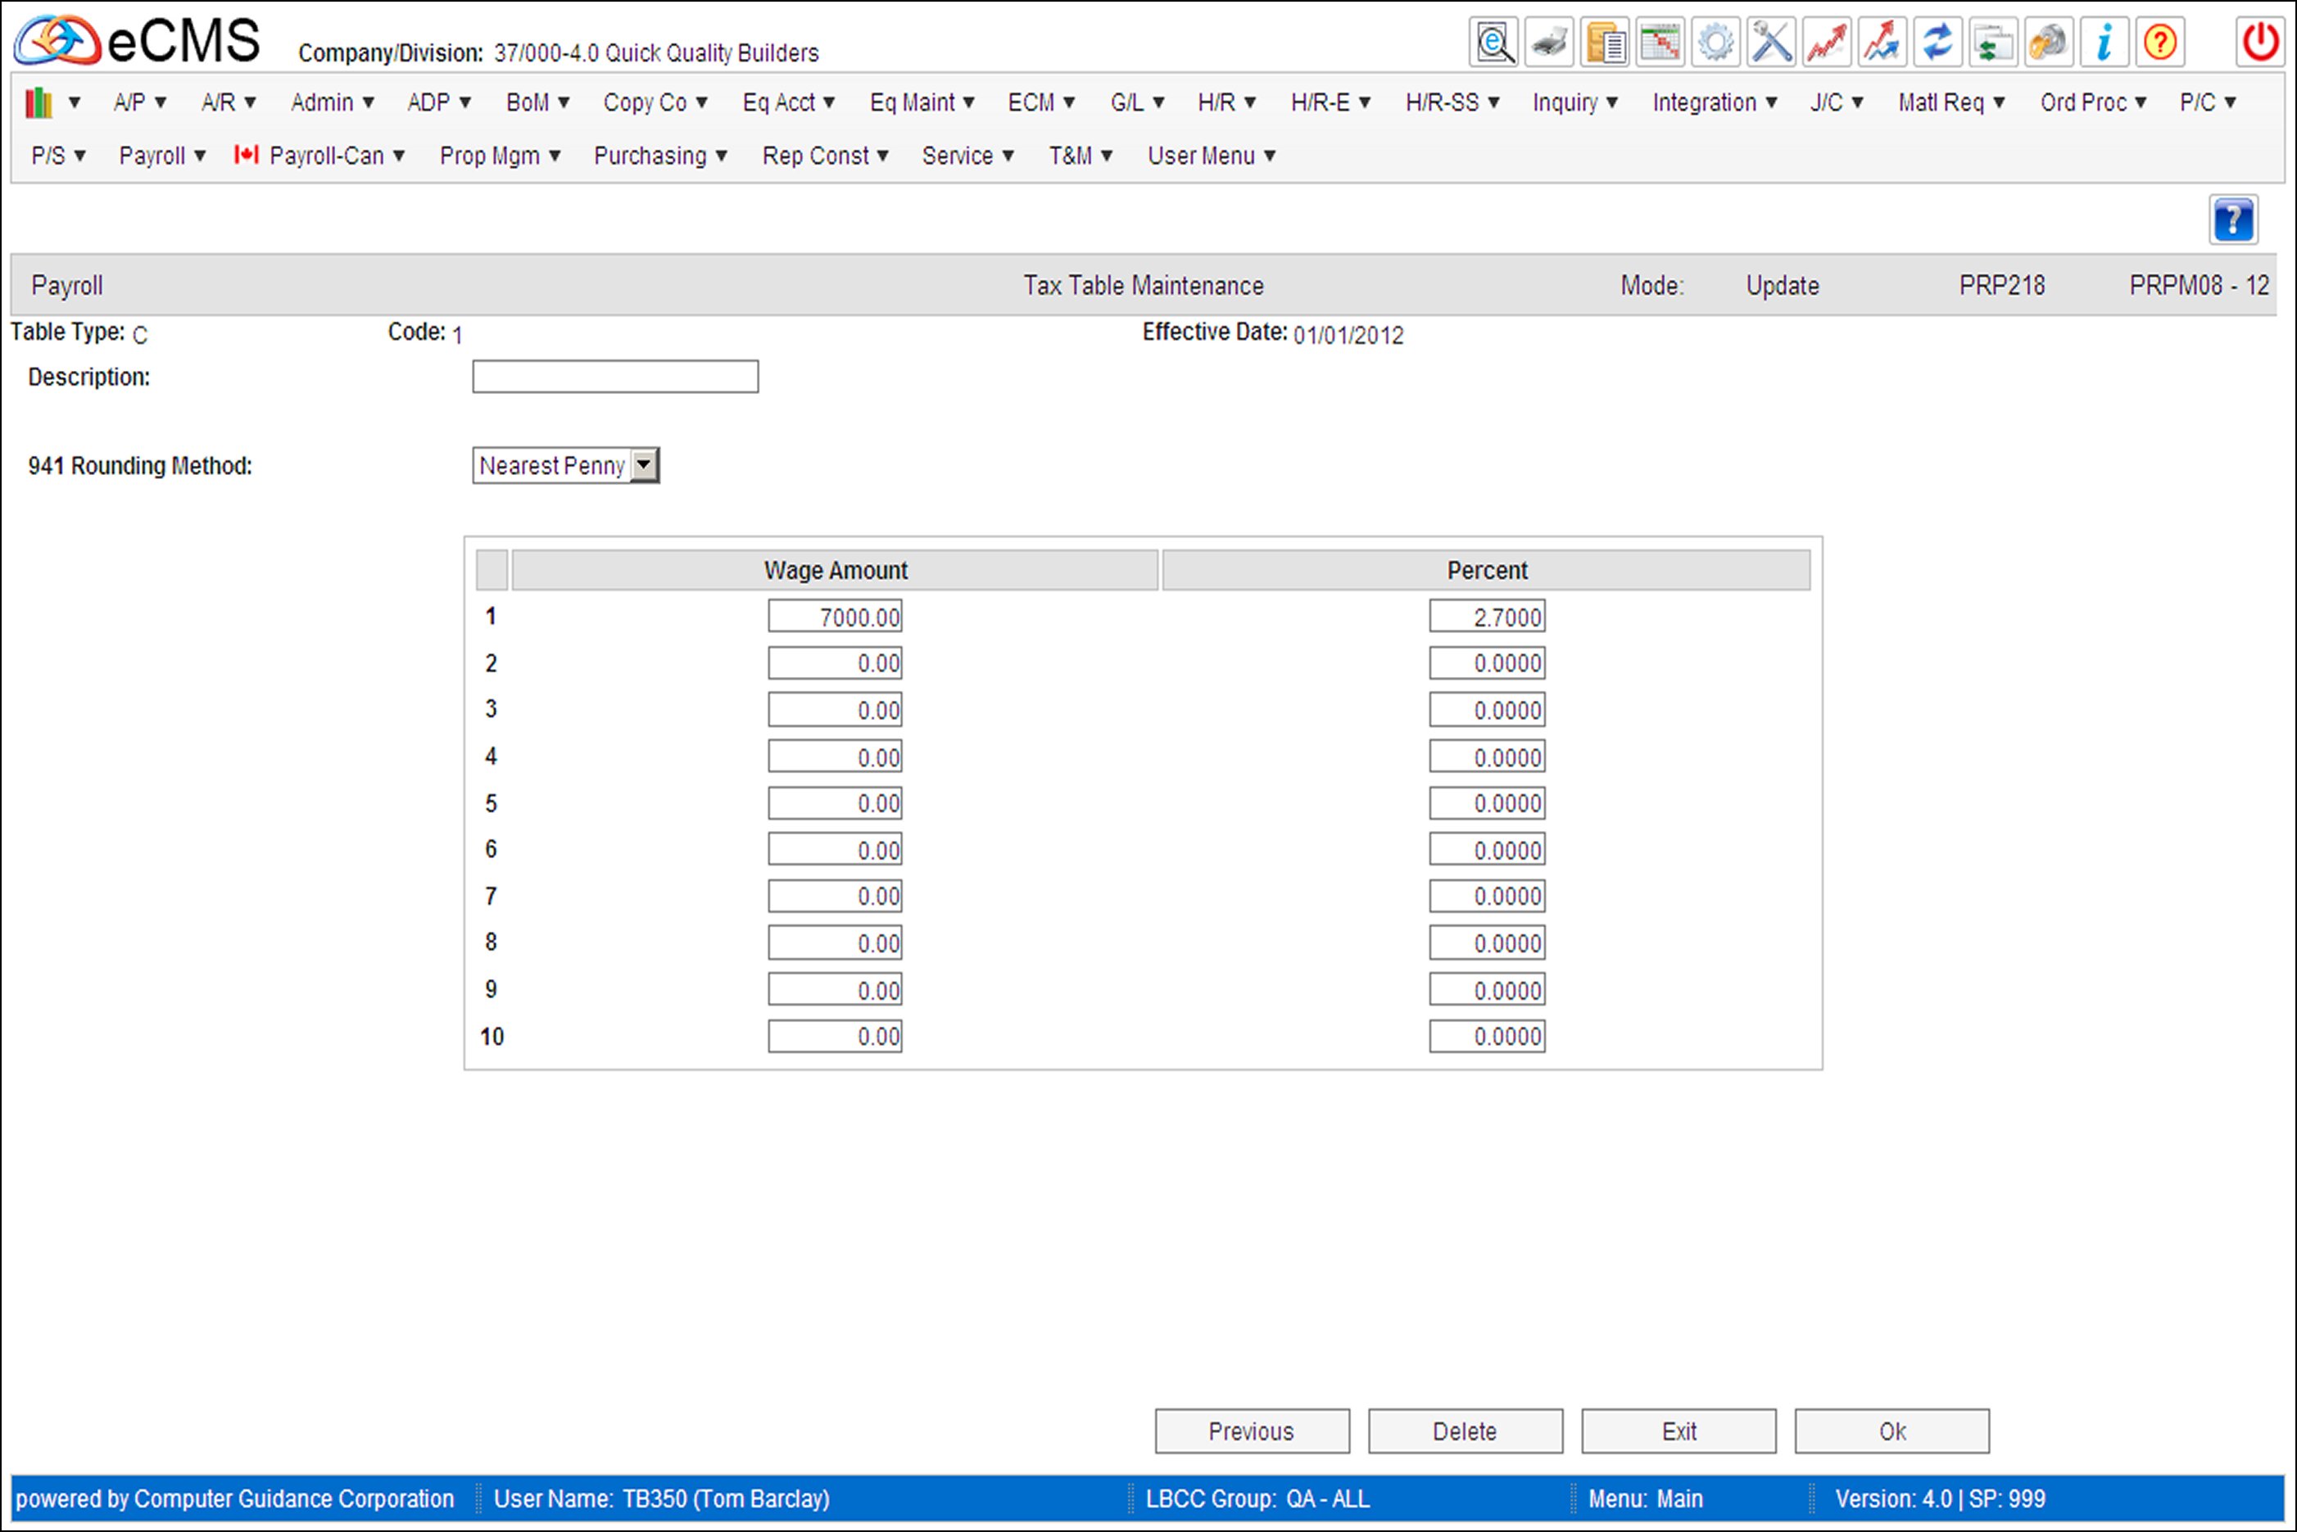The image size is (2297, 1532).
Task: Click the red power logout icon
Action: coord(2261,43)
